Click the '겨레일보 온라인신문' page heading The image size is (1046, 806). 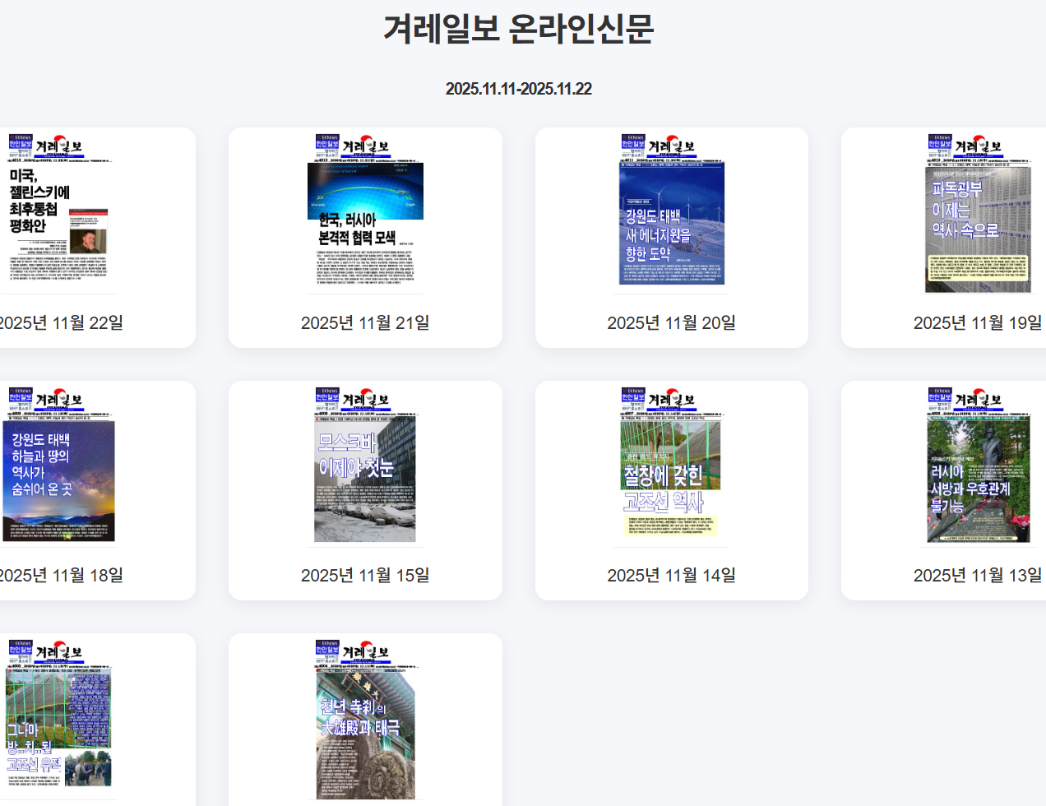coord(518,29)
